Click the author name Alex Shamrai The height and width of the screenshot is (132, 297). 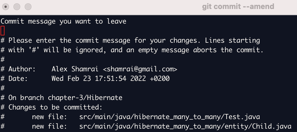(x=75, y=69)
